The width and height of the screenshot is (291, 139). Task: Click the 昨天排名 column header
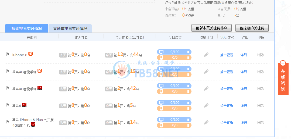pos(81,37)
